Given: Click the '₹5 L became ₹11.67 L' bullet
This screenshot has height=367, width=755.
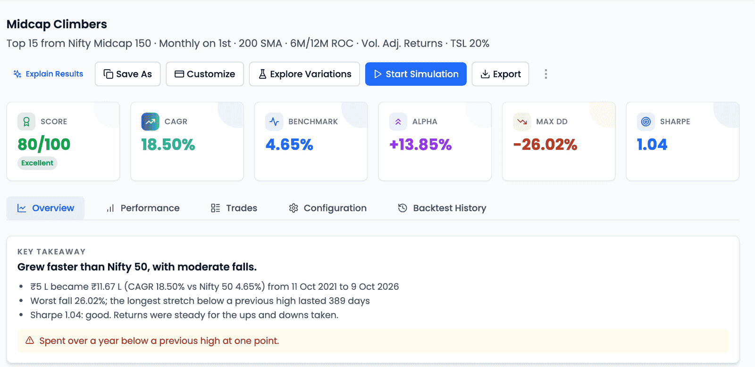Looking at the screenshot, I should coord(215,286).
